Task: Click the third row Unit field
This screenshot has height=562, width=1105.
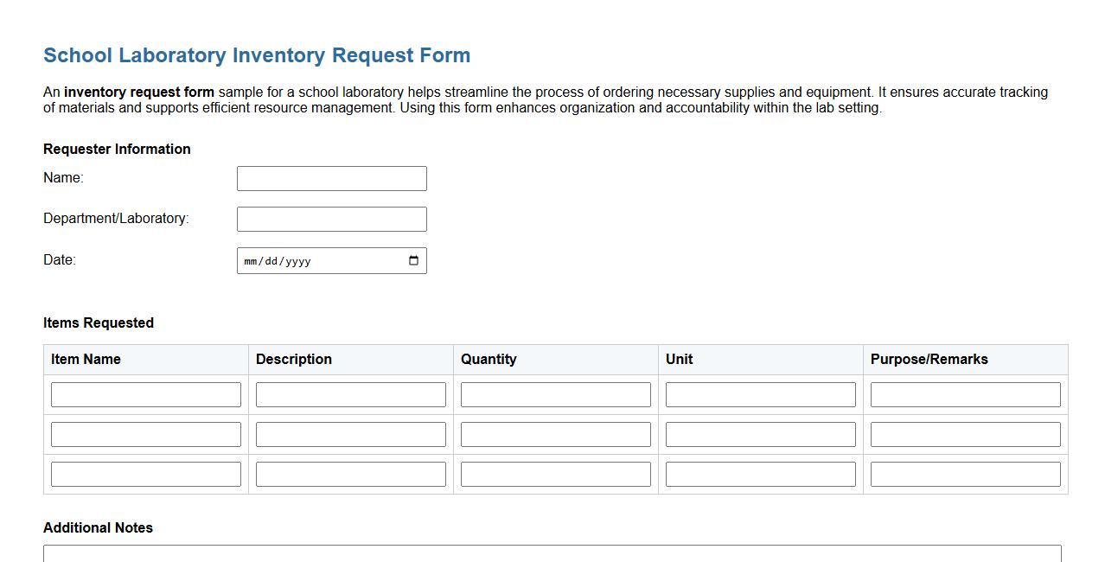Action: pyautogui.click(x=759, y=473)
